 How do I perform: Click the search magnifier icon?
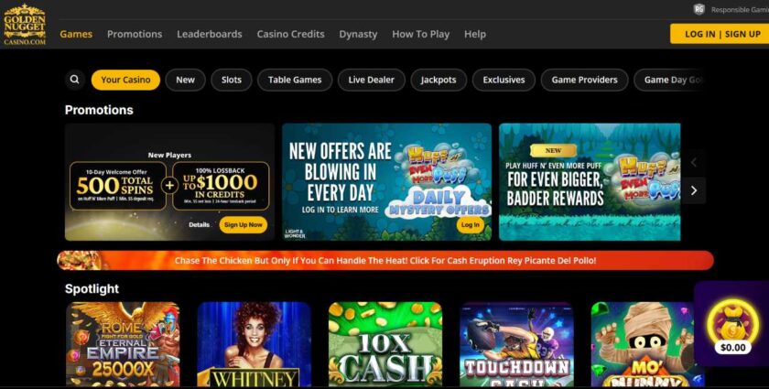point(74,80)
